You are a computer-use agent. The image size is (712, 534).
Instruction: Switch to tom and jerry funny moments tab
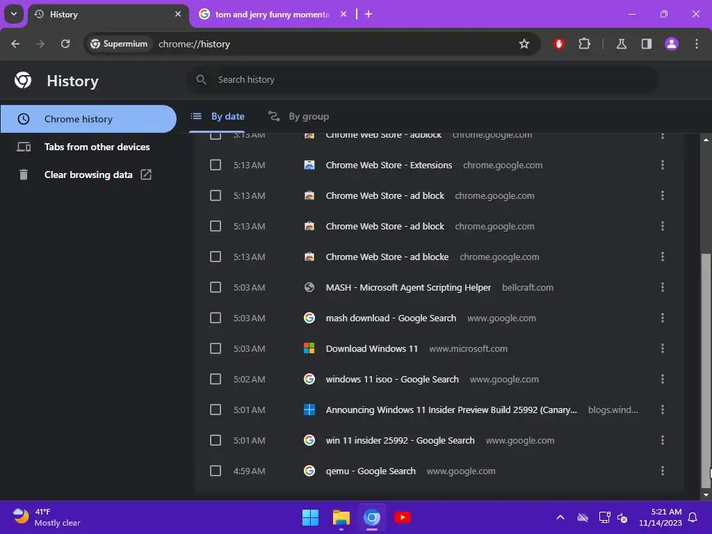tap(272, 15)
